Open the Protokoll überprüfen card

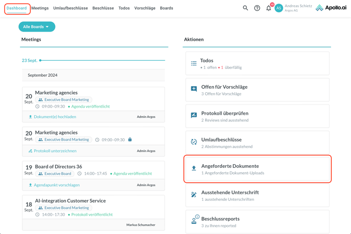pos(257,116)
